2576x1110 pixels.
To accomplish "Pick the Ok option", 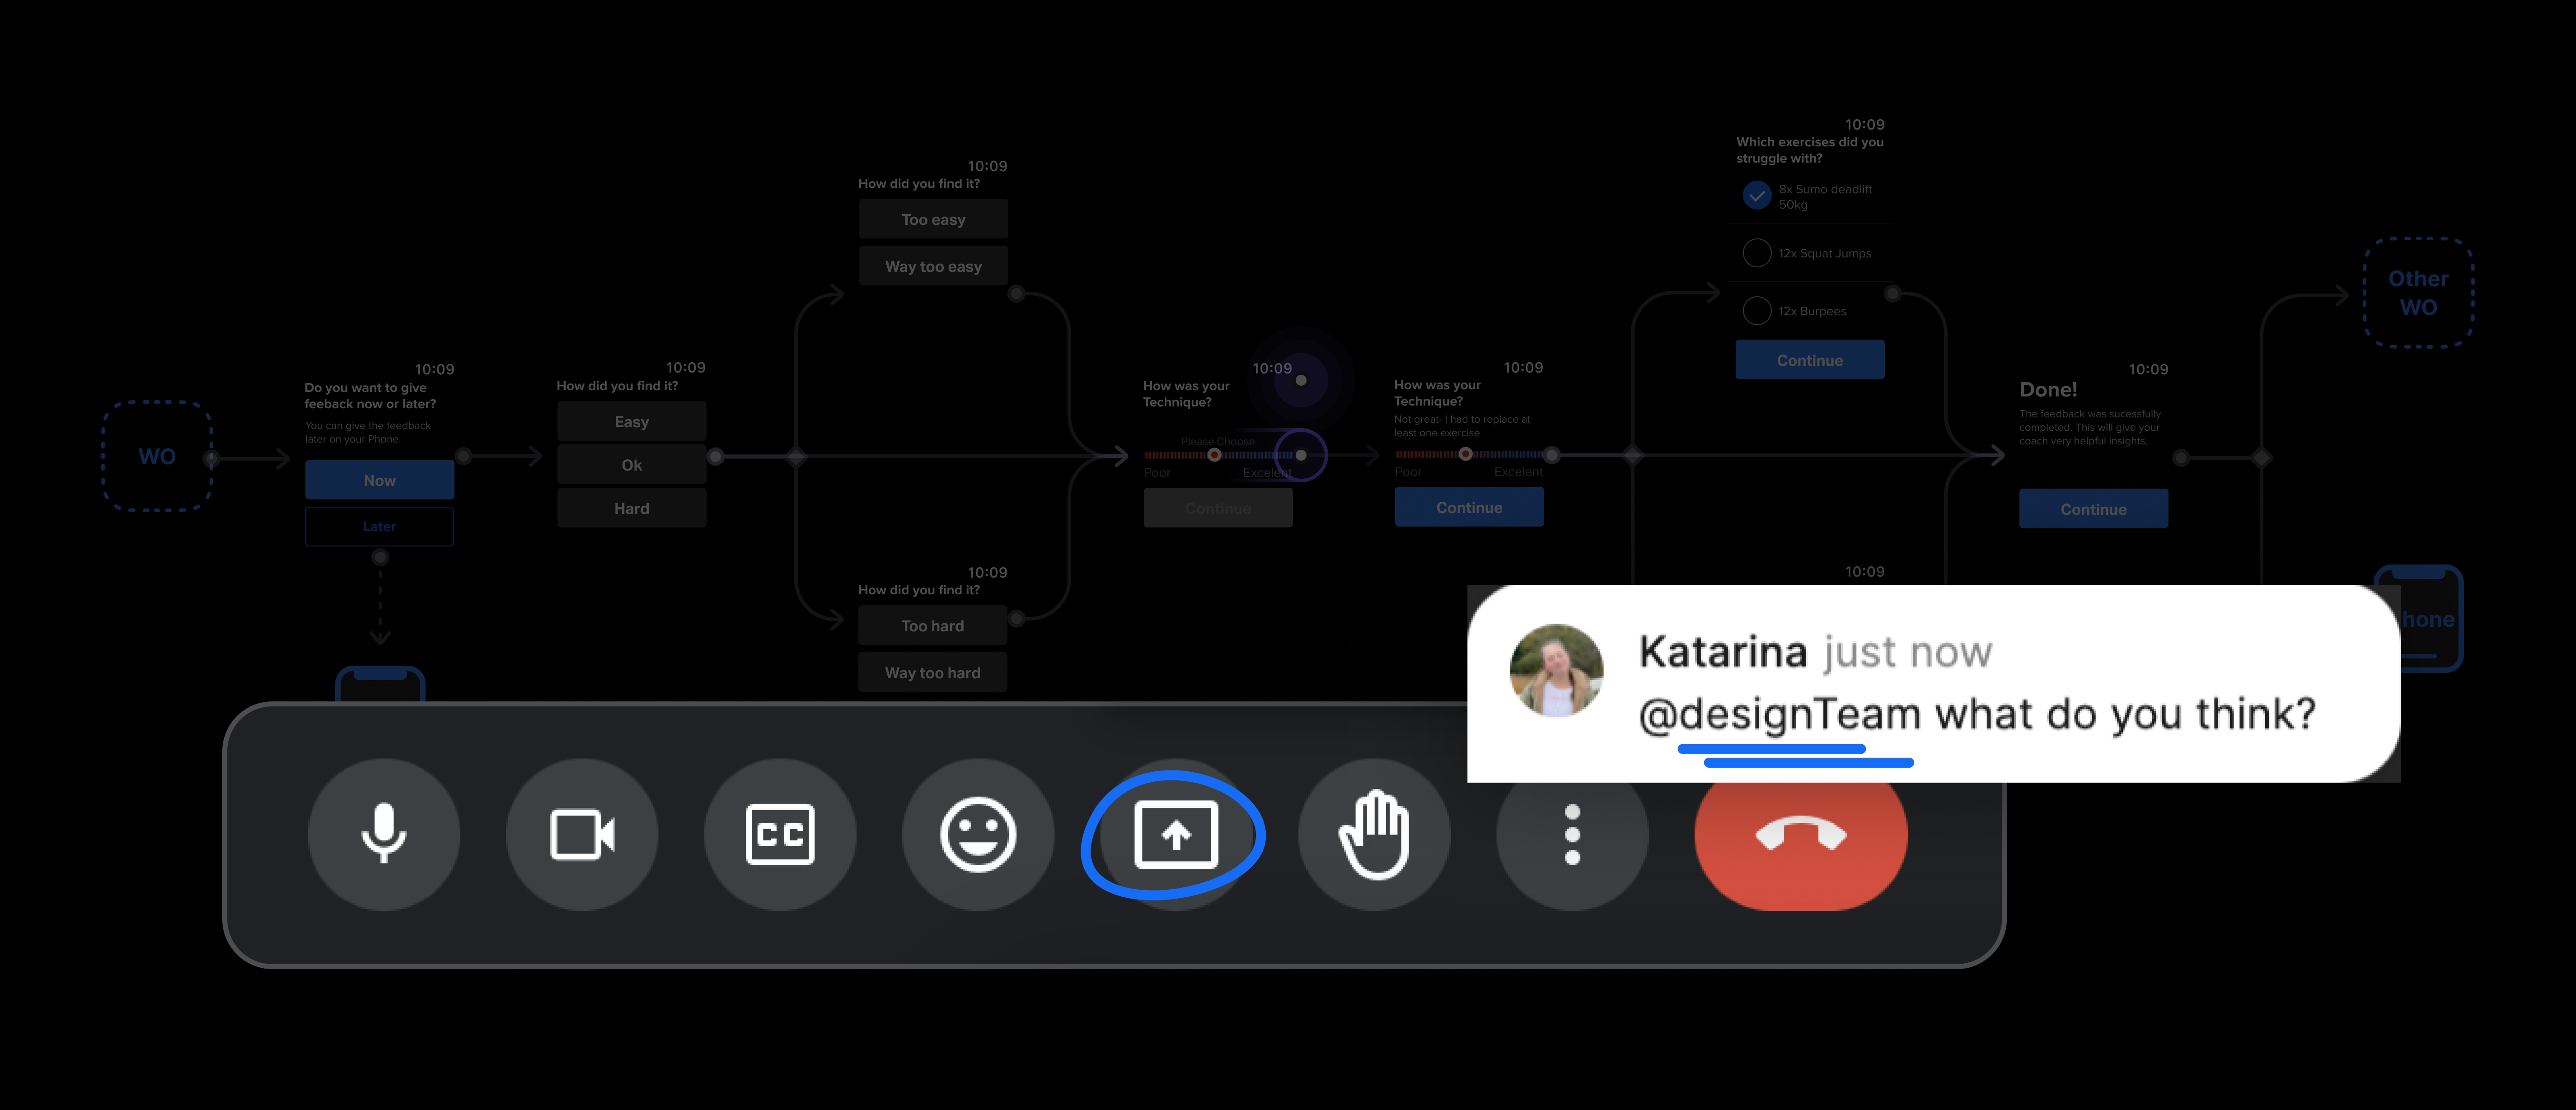I will 631,465.
